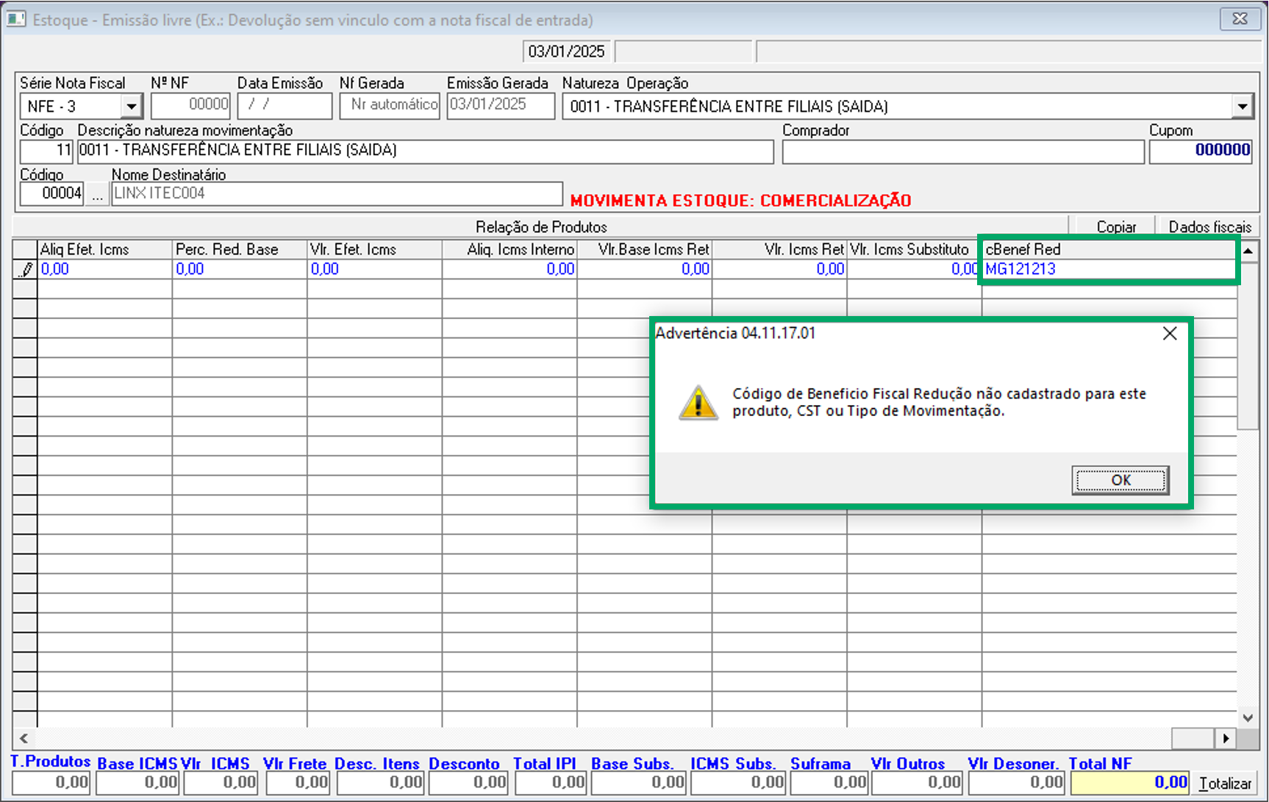
Task: Click the Emissão Gerada date field
Action: [501, 105]
